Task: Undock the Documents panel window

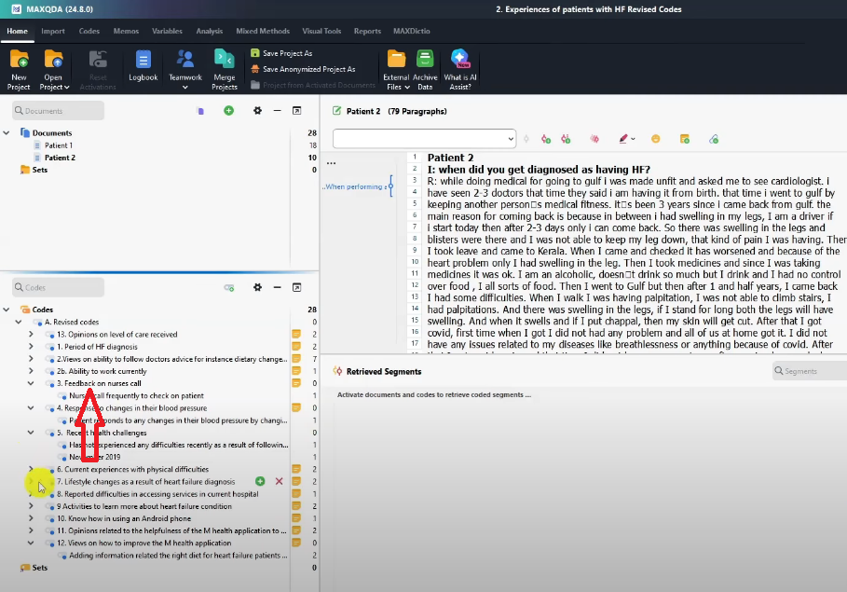Action: [296, 111]
